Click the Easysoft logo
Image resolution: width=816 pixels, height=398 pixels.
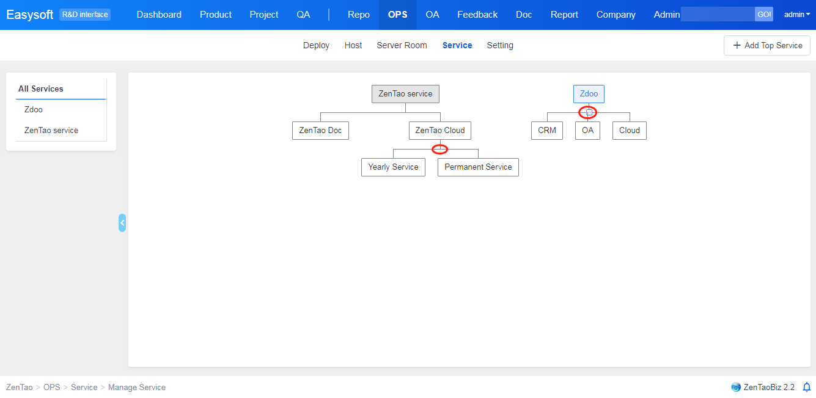(30, 15)
